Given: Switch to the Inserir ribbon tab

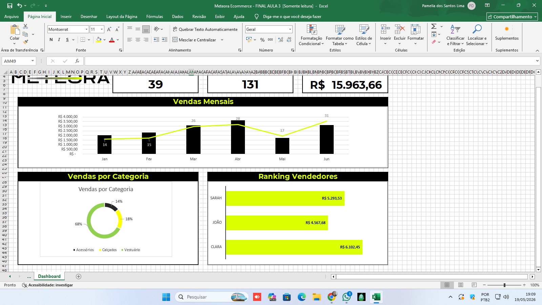Looking at the screenshot, I should point(66,17).
